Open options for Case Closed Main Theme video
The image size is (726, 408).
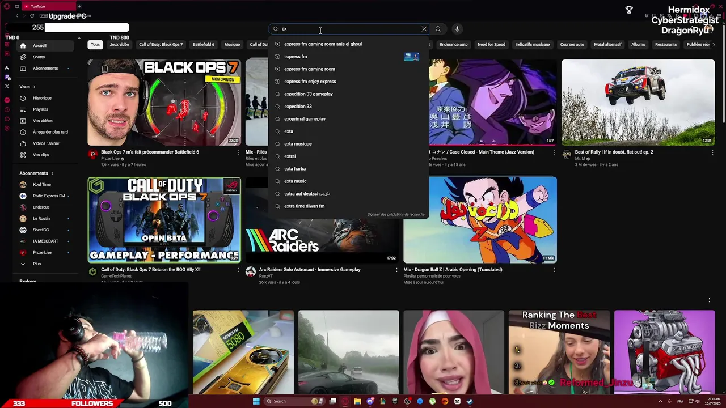[x=555, y=152]
